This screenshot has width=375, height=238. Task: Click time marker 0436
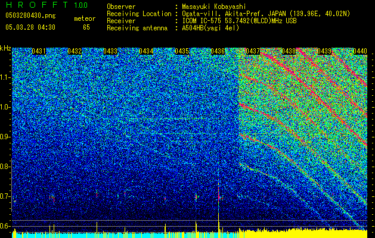[x=218, y=51]
